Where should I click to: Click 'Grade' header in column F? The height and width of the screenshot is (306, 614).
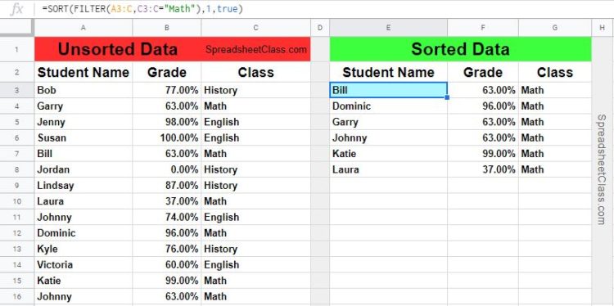[x=483, y=72]
